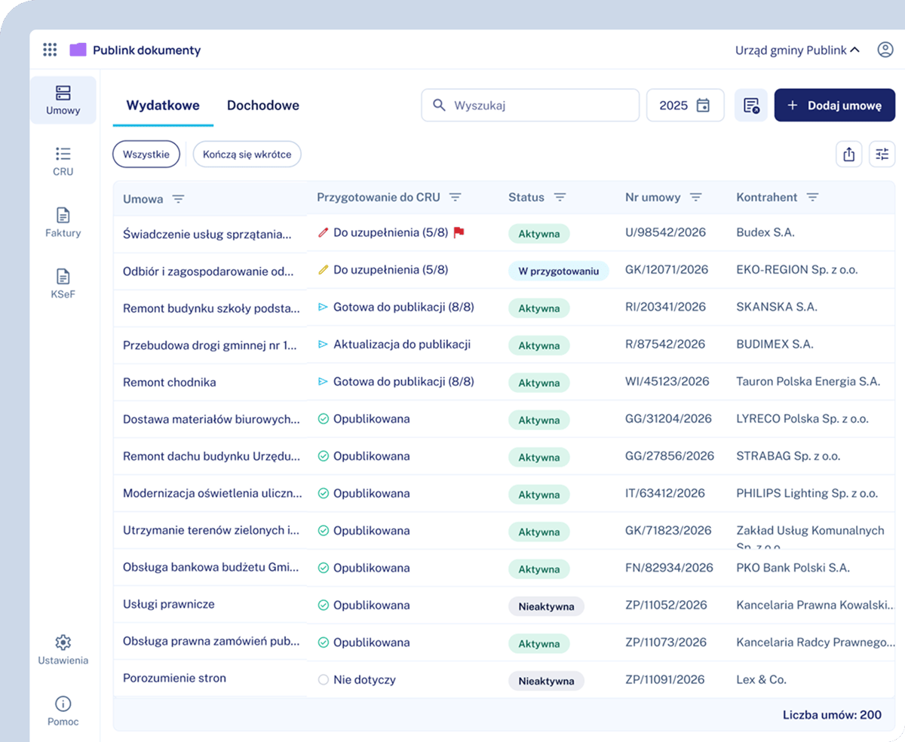
Task: Toggle the Kończą się wkrótce filter chip
Action: [247, 155]
